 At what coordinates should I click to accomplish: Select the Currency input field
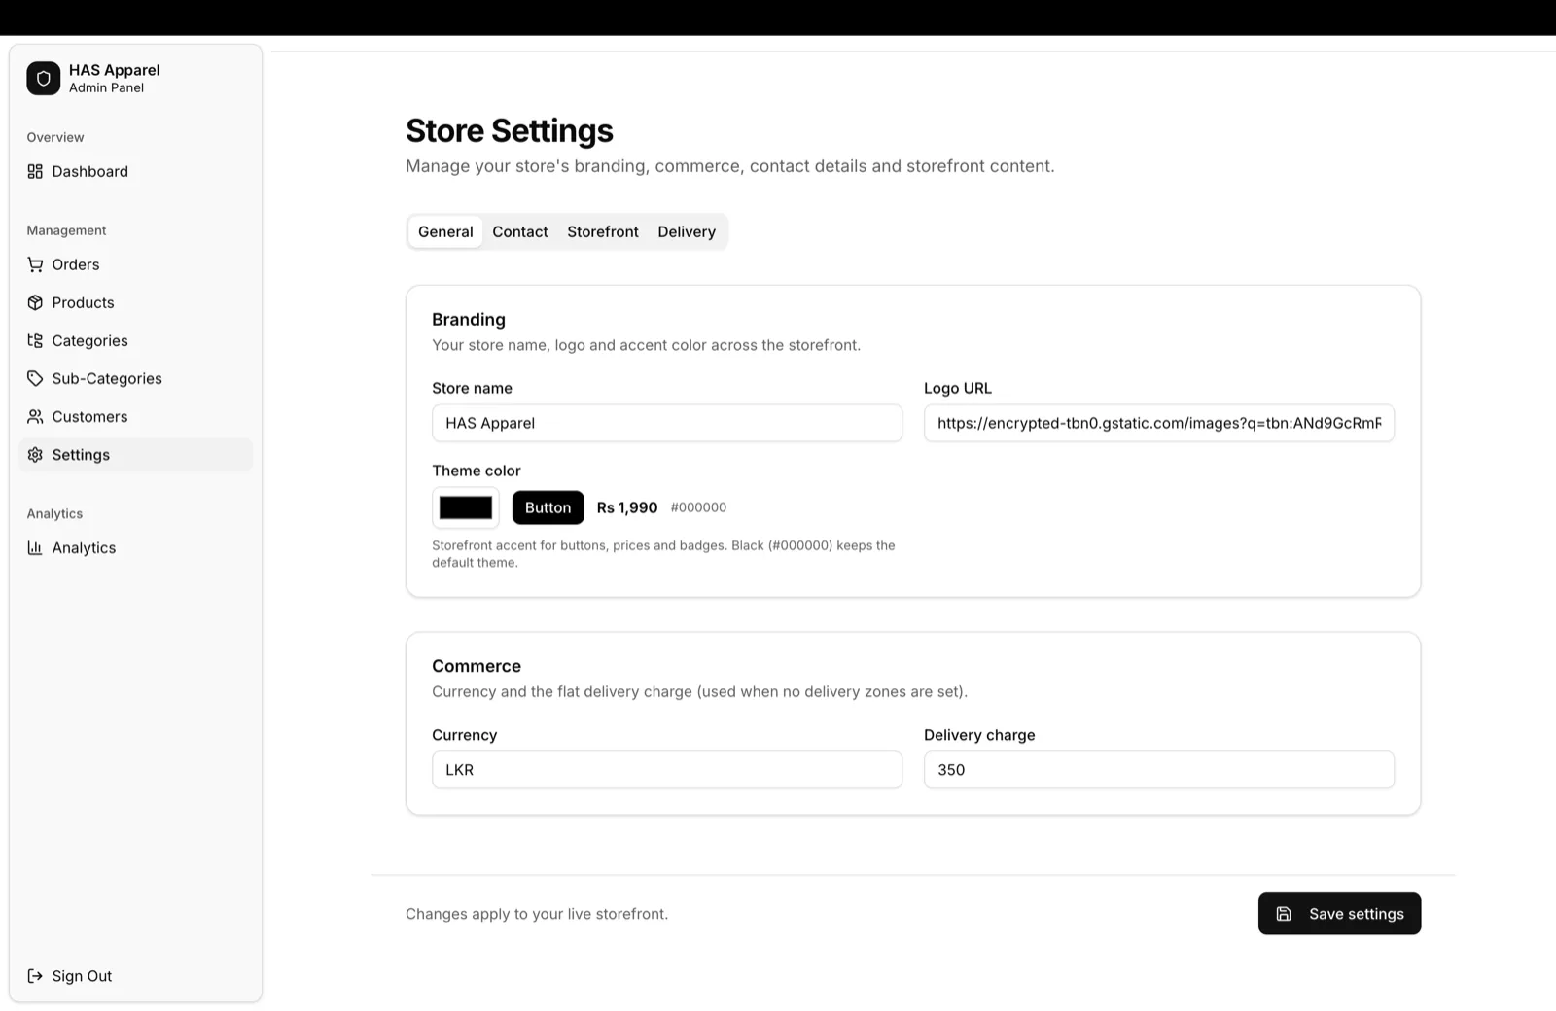[x=667, y=769]
